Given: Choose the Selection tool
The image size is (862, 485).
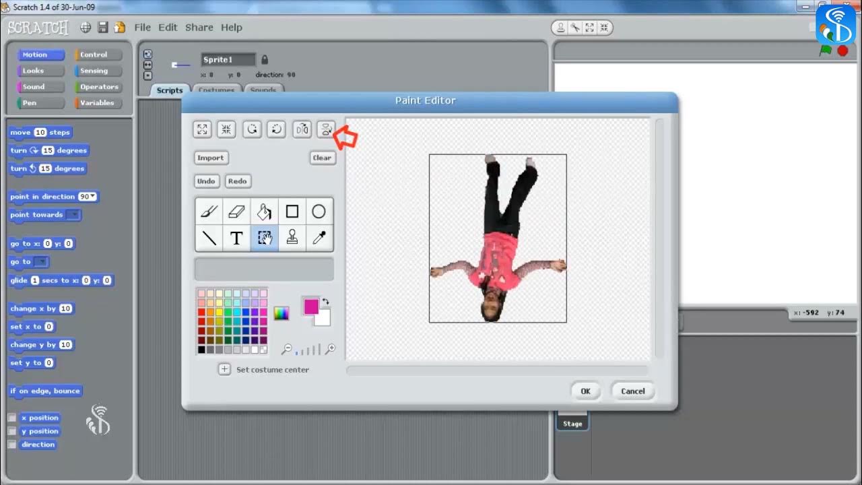Looking at the screenshot, I should (264, 238).
